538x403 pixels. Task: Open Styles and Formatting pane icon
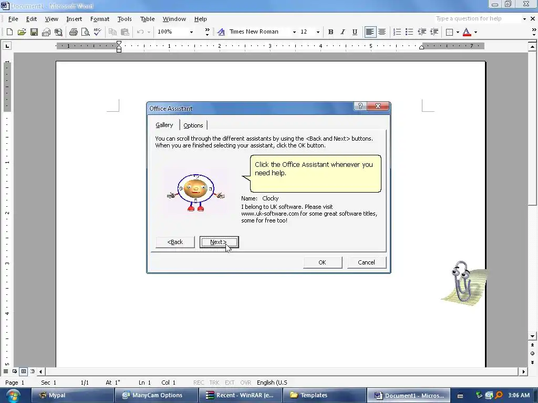tap(221, 32)
